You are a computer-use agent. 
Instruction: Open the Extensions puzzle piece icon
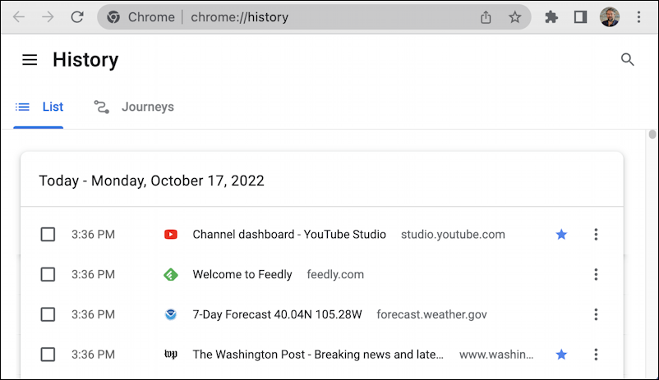[x=551, y=16]
